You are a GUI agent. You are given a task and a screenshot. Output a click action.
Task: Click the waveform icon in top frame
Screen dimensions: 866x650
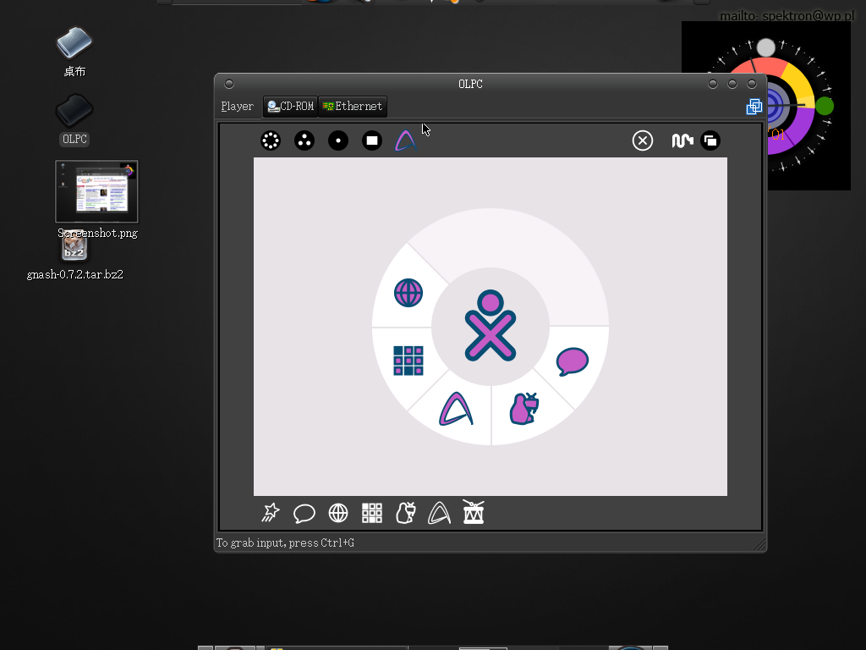click(x=682, y=141)
